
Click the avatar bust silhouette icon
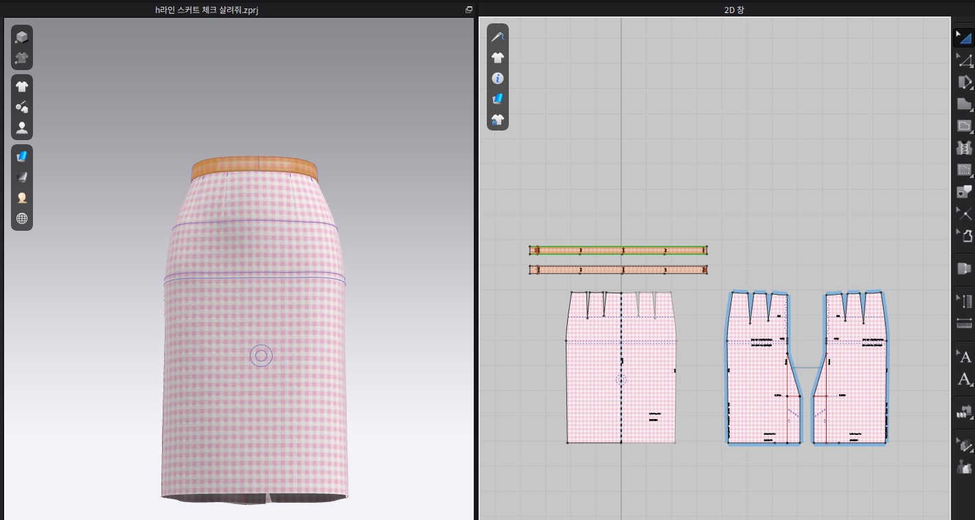(x=22, y=128)
